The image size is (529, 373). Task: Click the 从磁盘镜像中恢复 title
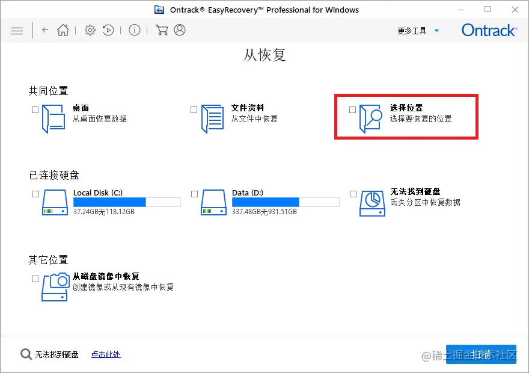[x=106, y=277]
